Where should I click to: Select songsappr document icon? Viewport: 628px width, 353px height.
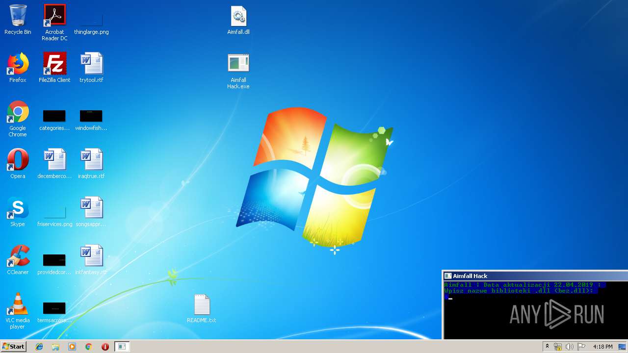coord(91,212)
